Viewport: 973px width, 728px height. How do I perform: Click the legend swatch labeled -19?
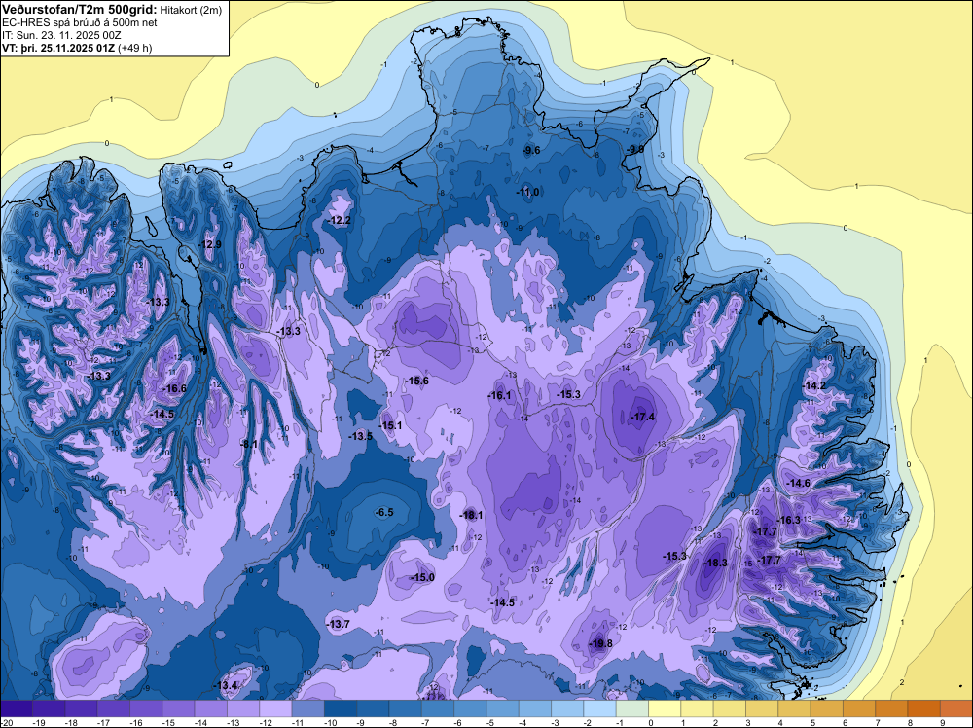point(49,709)
